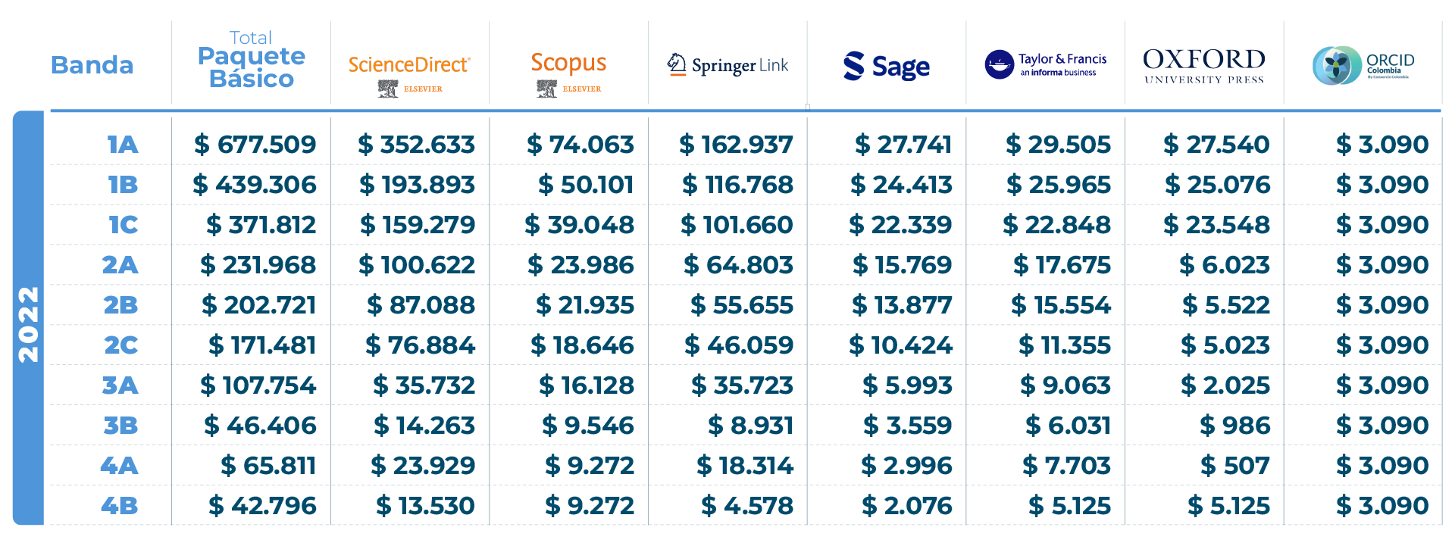
Task: Click the $ 64.803 Springer Link value
Action: [738, 265]
